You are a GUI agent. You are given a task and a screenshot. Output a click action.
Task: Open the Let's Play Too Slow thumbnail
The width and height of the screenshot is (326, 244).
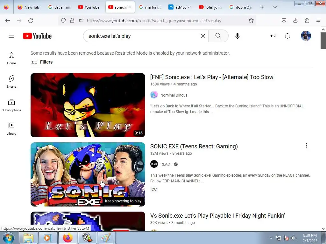click(88, 105)
